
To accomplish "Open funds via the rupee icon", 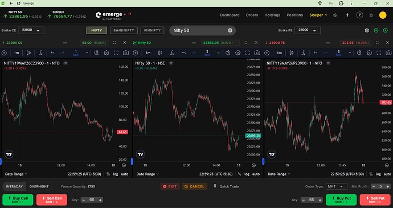I will pyautogui.click(x=359, y=15).
